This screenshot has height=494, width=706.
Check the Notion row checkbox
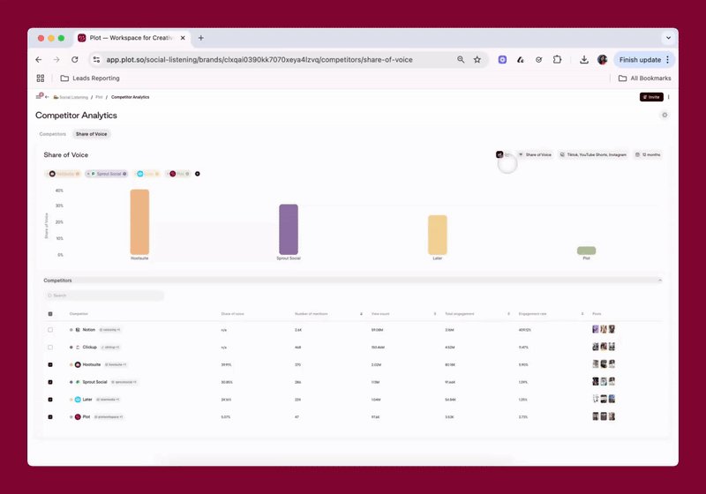tap(50, 330)
